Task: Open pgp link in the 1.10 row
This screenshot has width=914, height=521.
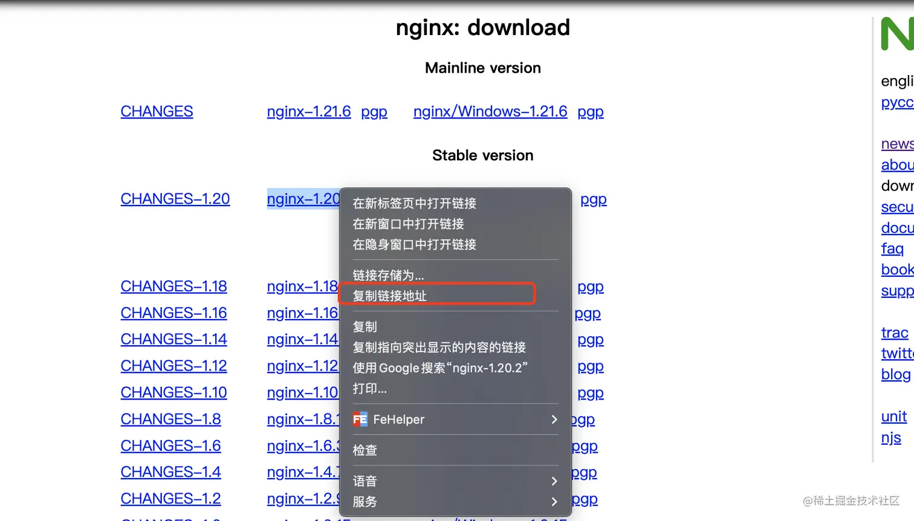Action: [x=591, y=393]
